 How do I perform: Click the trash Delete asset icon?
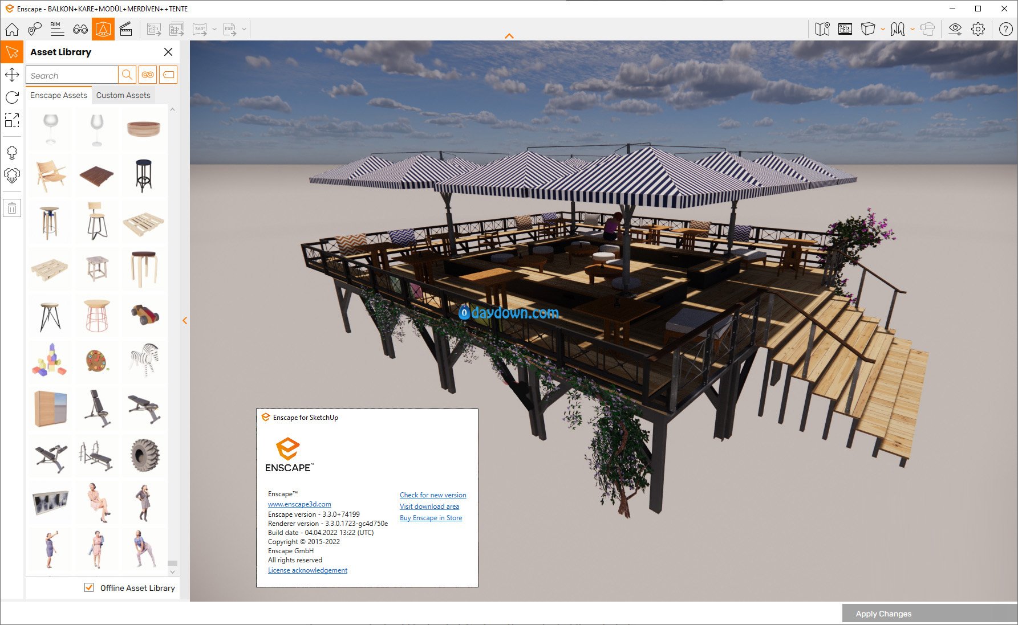coord(12,208)
